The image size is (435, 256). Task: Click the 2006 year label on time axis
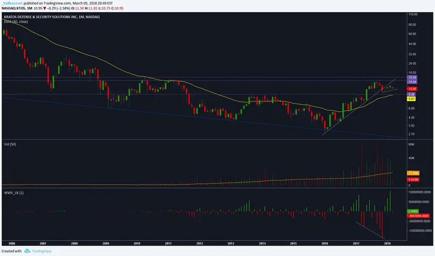click(x=12, y=243)
